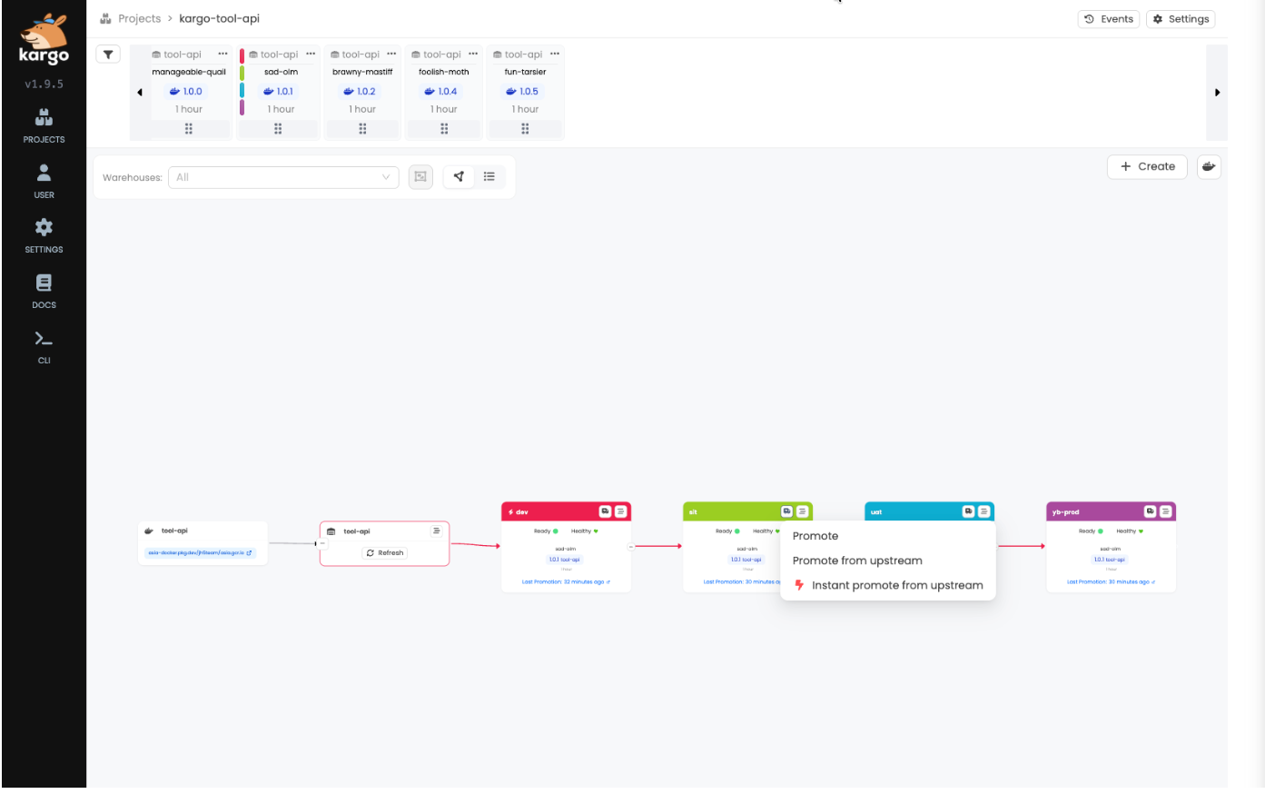Choose Promote from the context menu
The height and width of the screenshot is (794, 1265).
click(888, 536)
